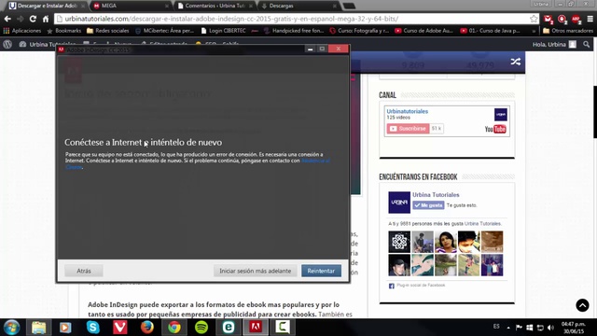Screen dimensions: 597x336
Task: Switch to the Descargas tab
Action: 298,6
